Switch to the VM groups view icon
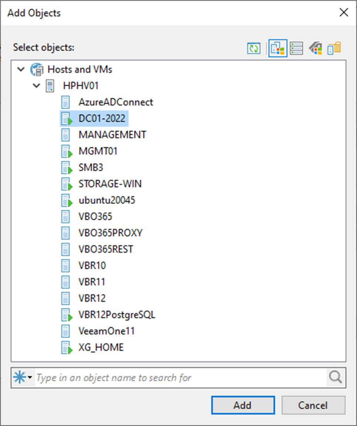The height and width of the screenshot is (426, 357). pos(334,48)
